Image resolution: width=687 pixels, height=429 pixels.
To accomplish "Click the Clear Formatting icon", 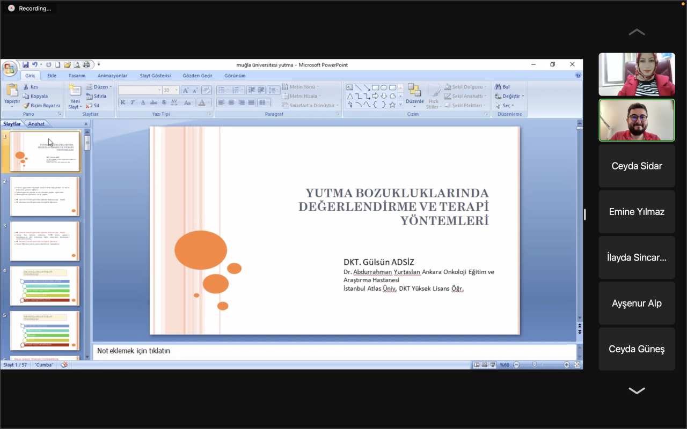I will click(207, 90).
